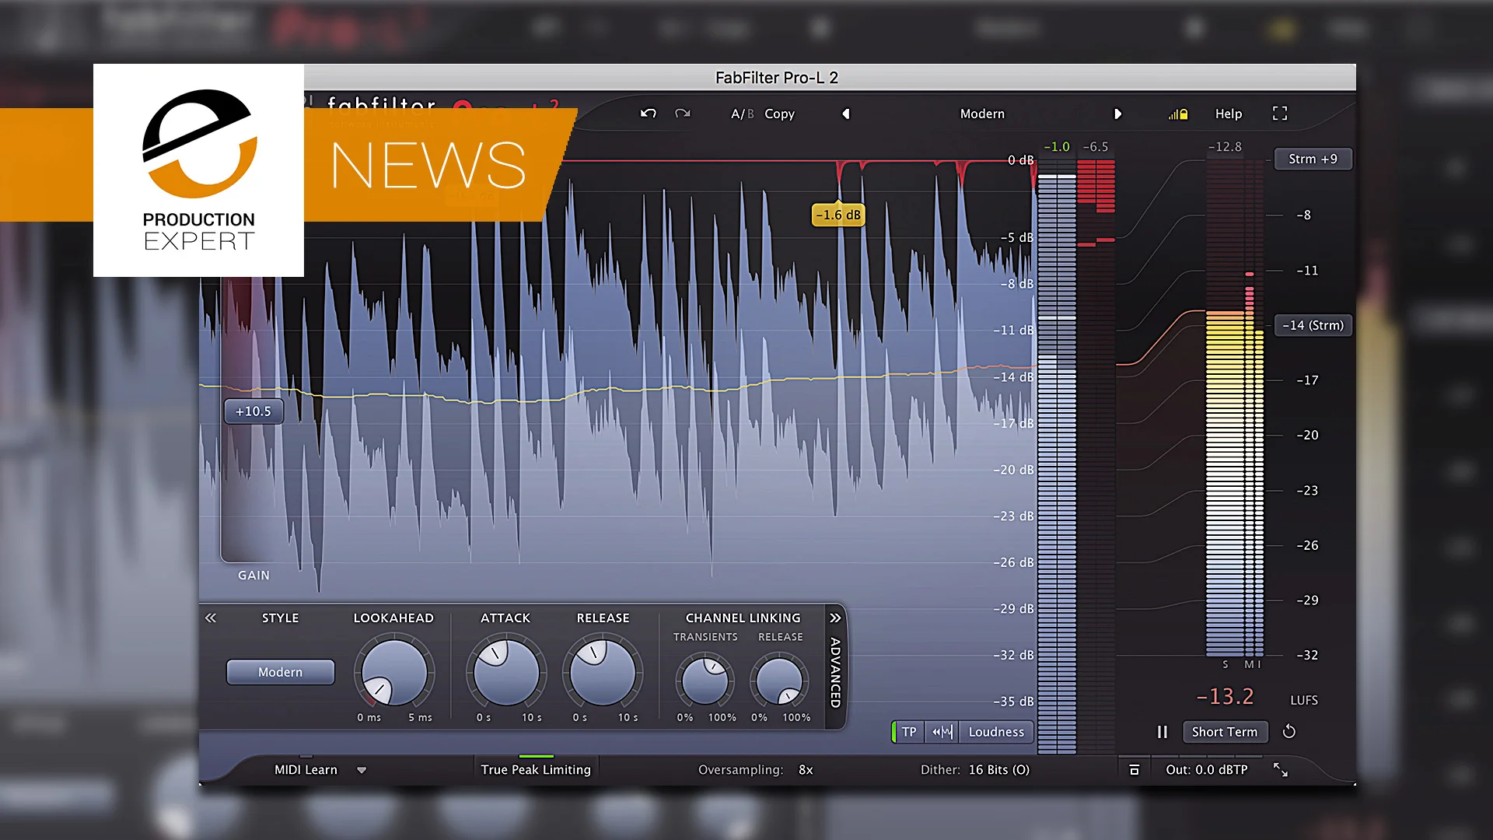The height and width of the screenshot is (840, 1493).
Task: Go to the previous preset with left arrow
Action: tap(846, 114)
